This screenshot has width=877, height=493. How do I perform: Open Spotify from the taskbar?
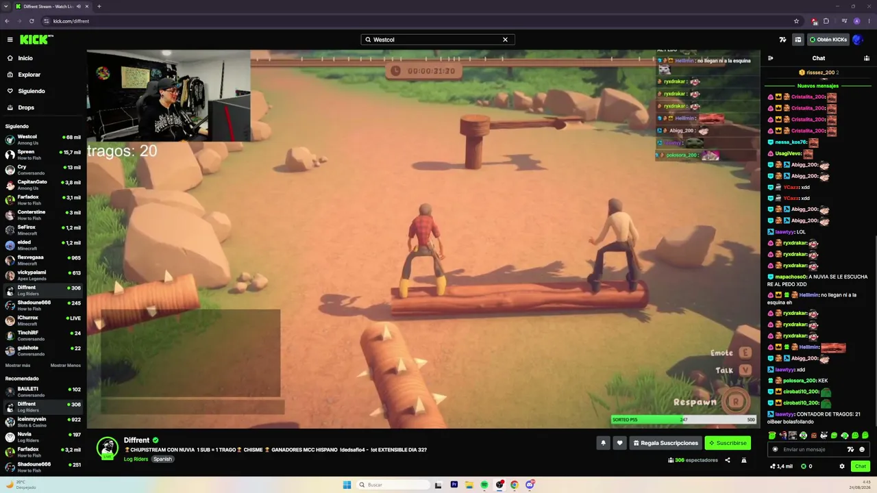pos(484,485)
